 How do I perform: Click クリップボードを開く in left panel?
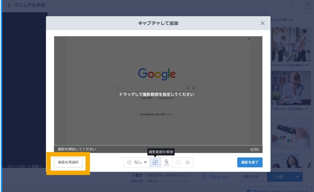pyautogui.click(x=24, y=166)
